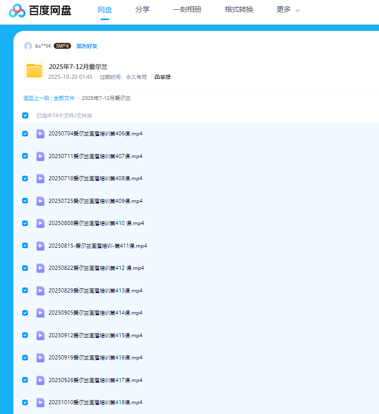Open file 20250808爱尔兰画眉培训第410 课.mp4
379x414 pixels.
tap(96, 223)
